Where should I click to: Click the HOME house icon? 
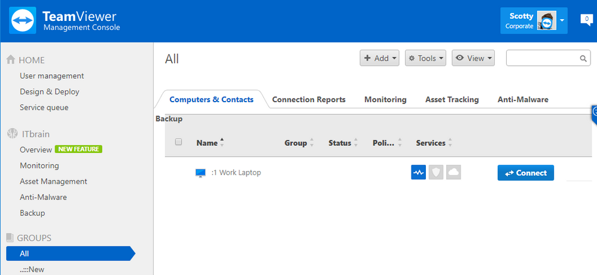[x=11, y=60]
